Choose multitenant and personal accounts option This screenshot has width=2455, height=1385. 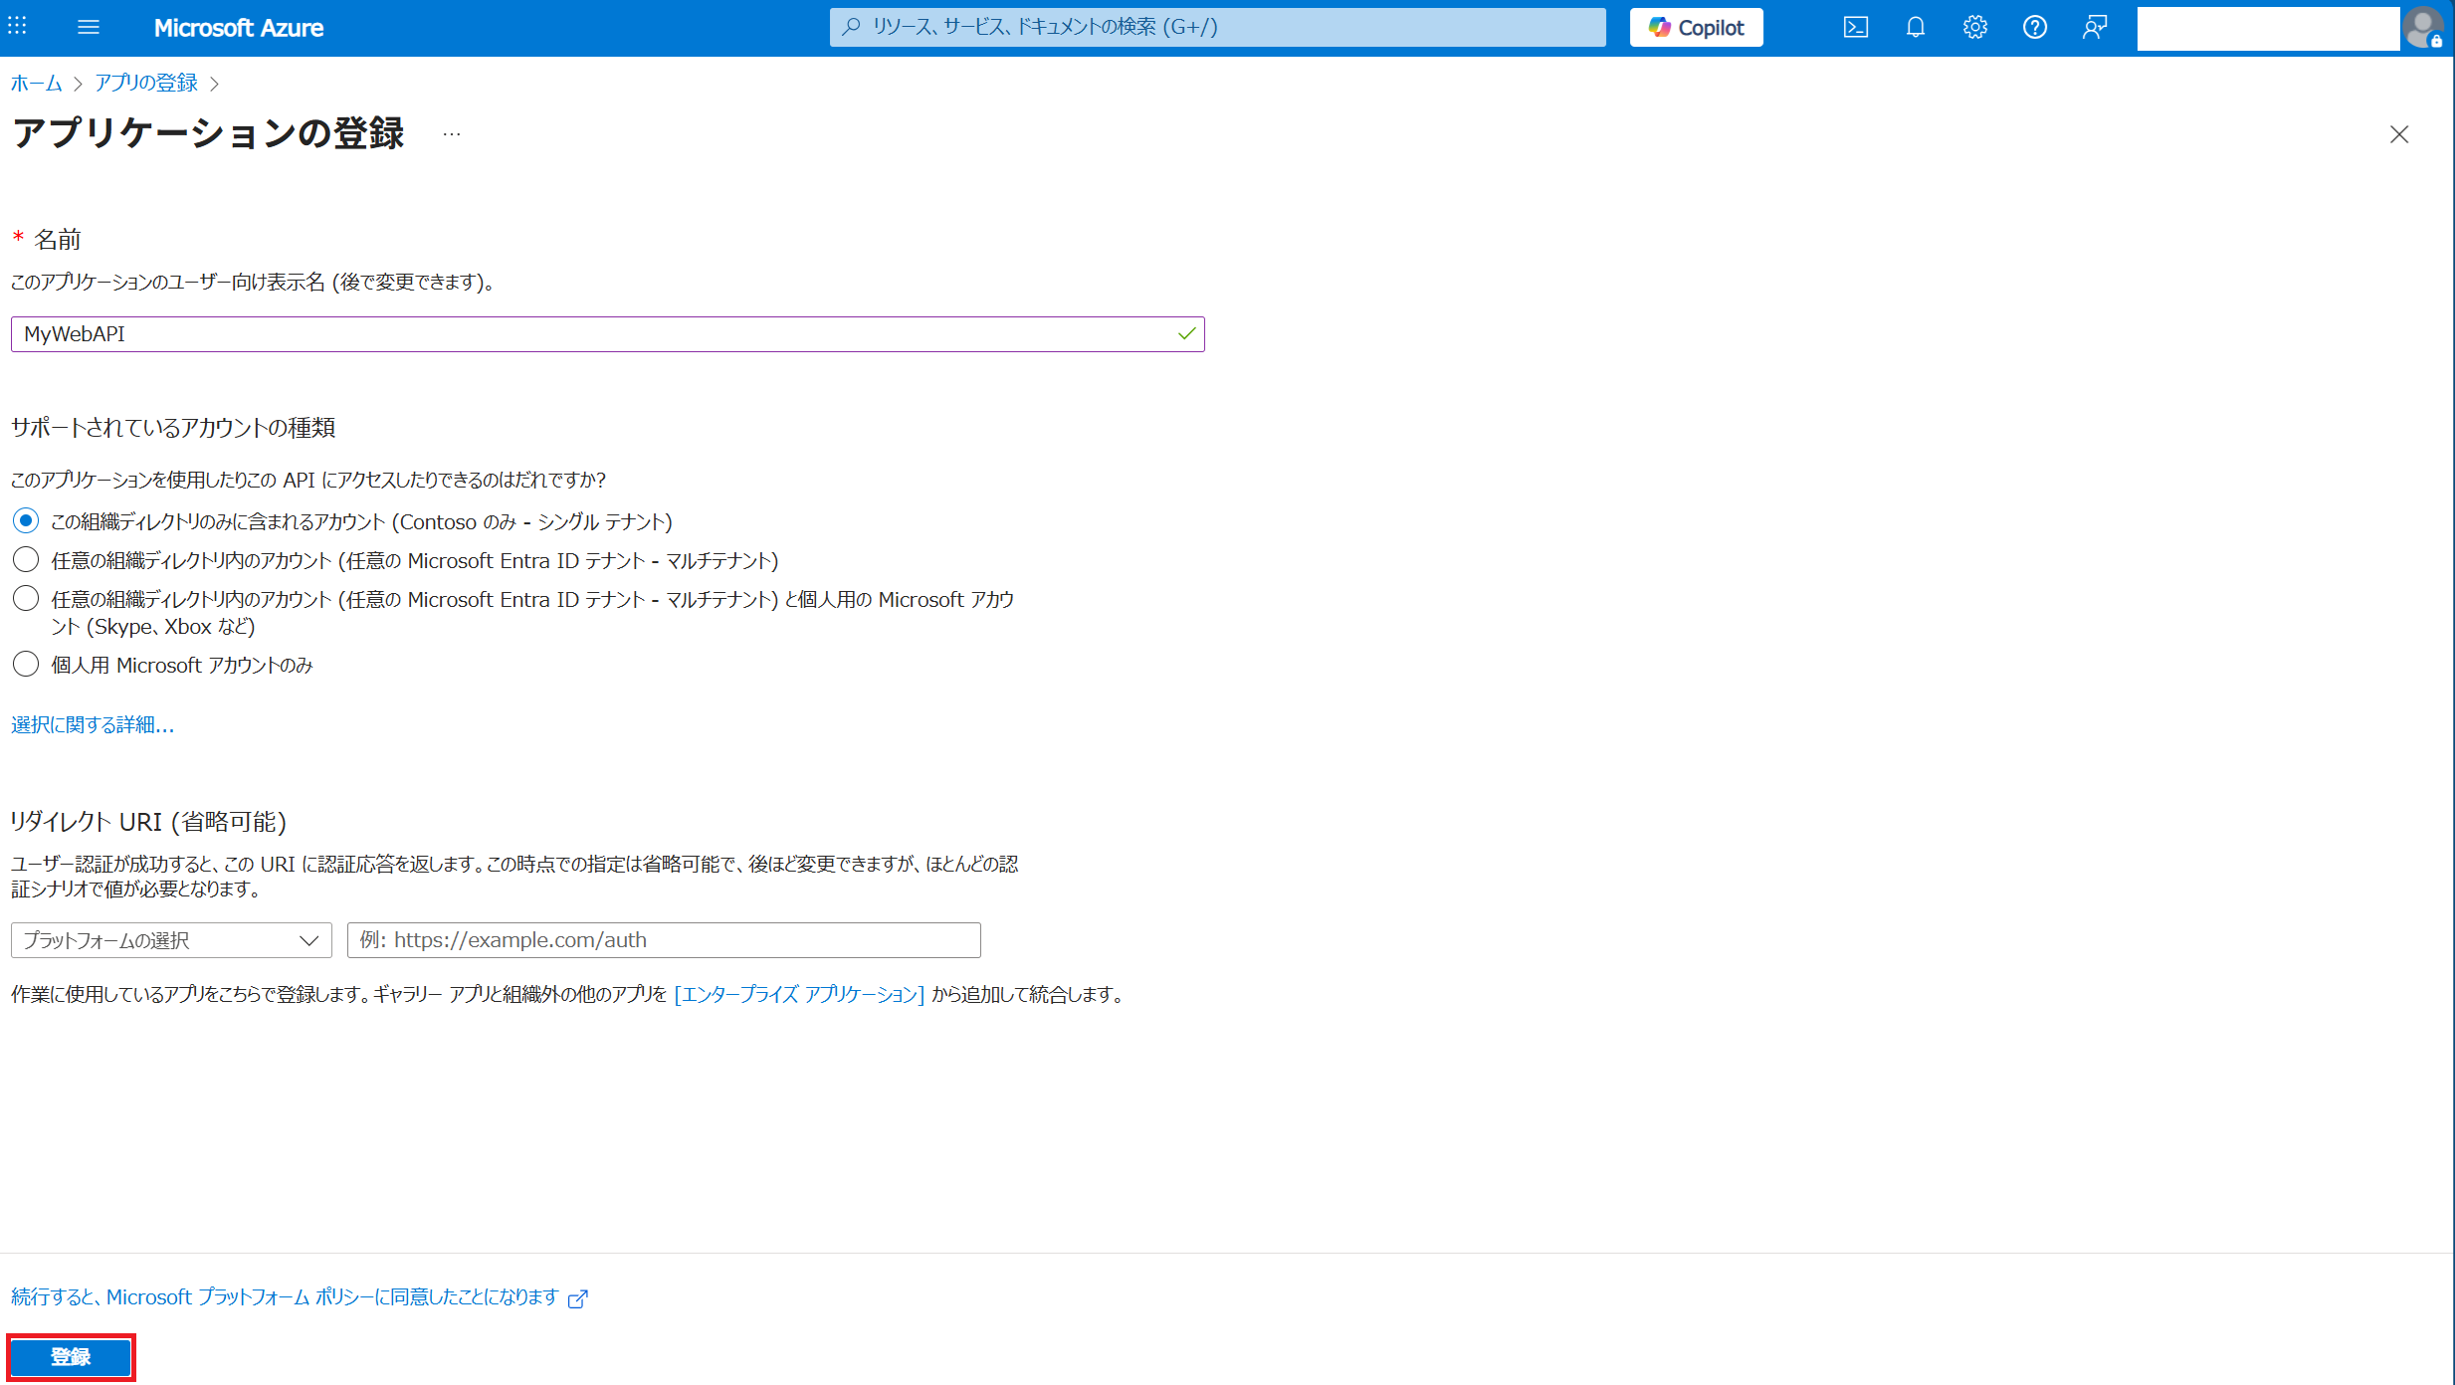click(26, 598)
